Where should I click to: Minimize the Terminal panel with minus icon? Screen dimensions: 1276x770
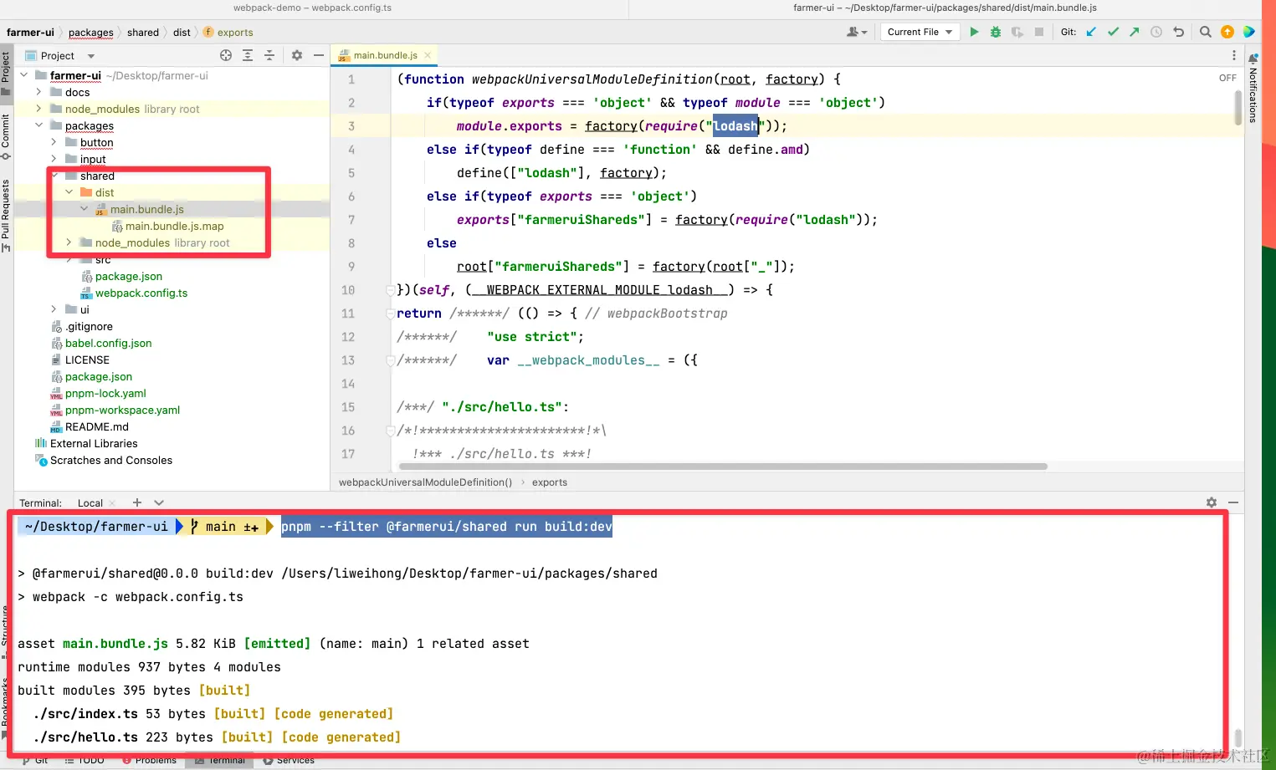[x=1233, y=502]
